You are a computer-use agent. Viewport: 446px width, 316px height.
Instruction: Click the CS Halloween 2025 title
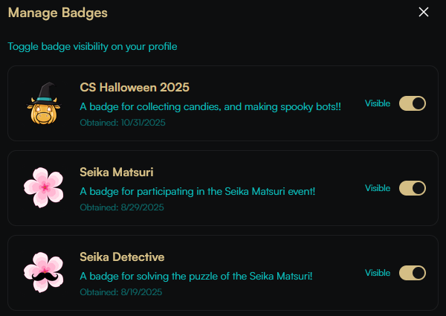click(x=135, y=88)
